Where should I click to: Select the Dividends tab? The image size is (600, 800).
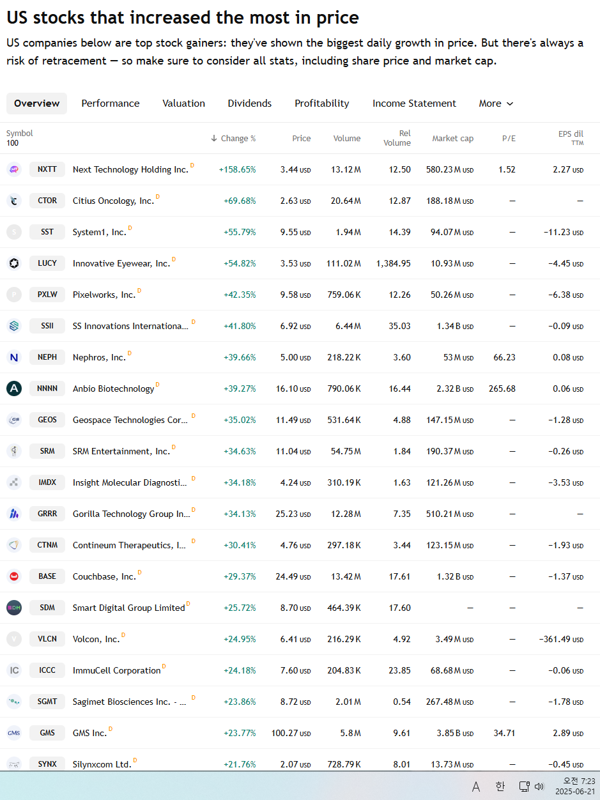[x=250, y=104]
